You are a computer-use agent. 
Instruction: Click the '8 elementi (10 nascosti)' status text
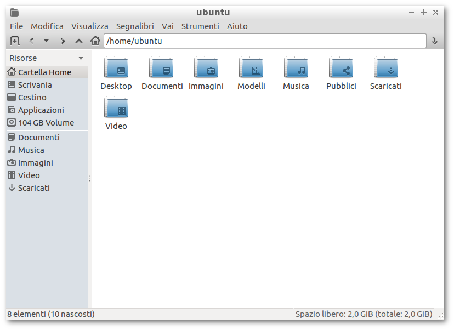(x=51, y=314)
